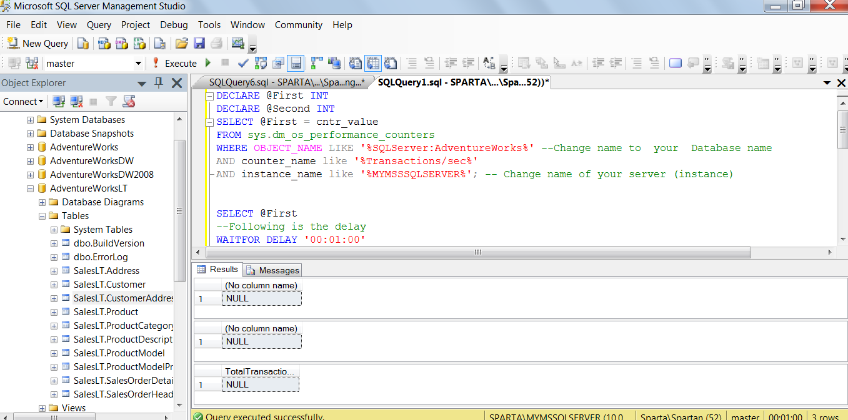Click the New Query button
This screenshot has width=848, height=420.
38,43
